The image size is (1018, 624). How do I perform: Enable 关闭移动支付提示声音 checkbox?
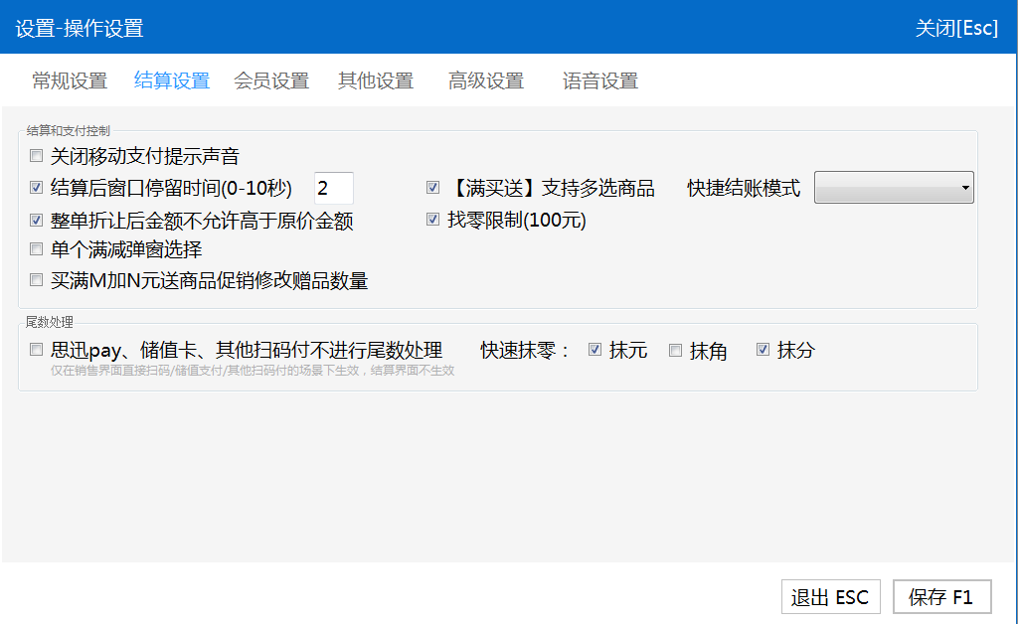(37, 156)
